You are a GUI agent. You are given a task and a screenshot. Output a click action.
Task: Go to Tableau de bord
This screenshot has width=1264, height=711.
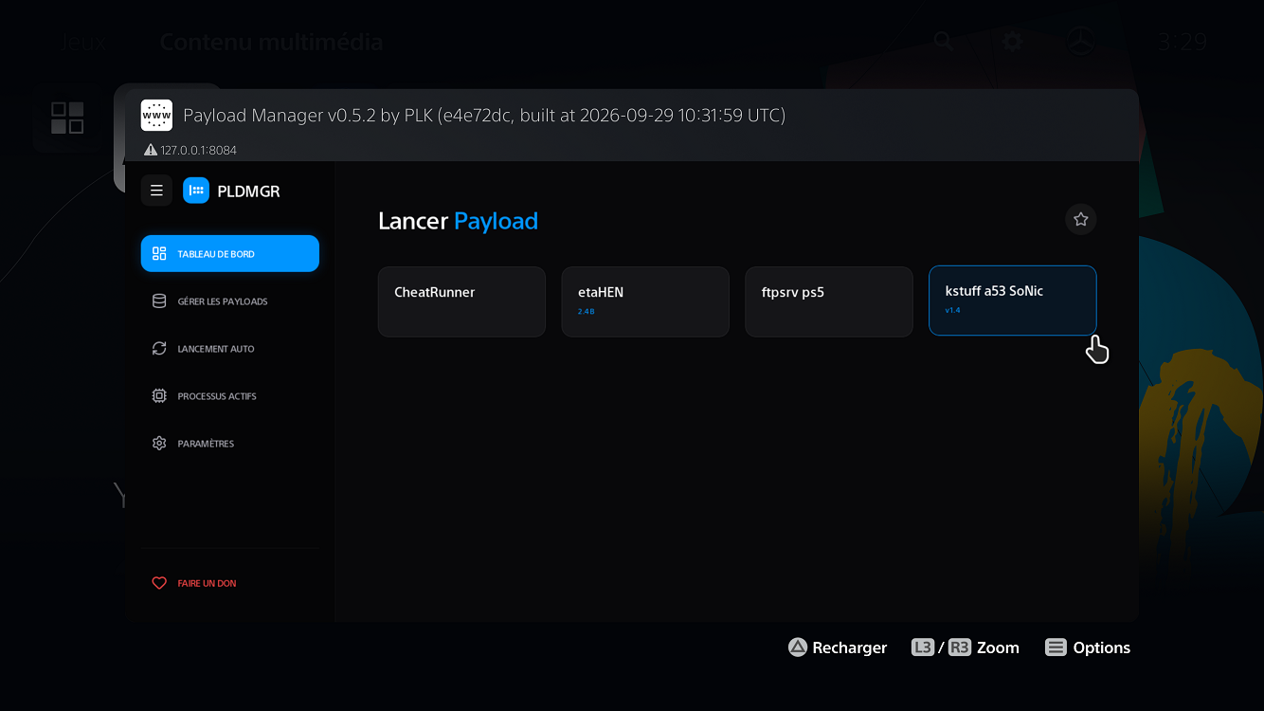point(230,254)
